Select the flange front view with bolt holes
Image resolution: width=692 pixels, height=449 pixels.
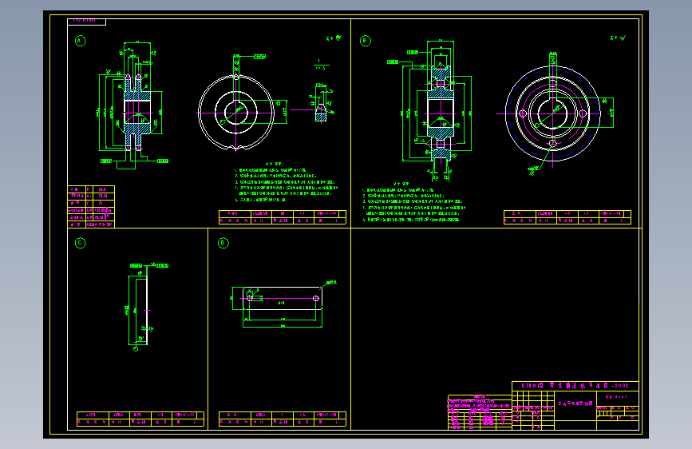point(552,113)
